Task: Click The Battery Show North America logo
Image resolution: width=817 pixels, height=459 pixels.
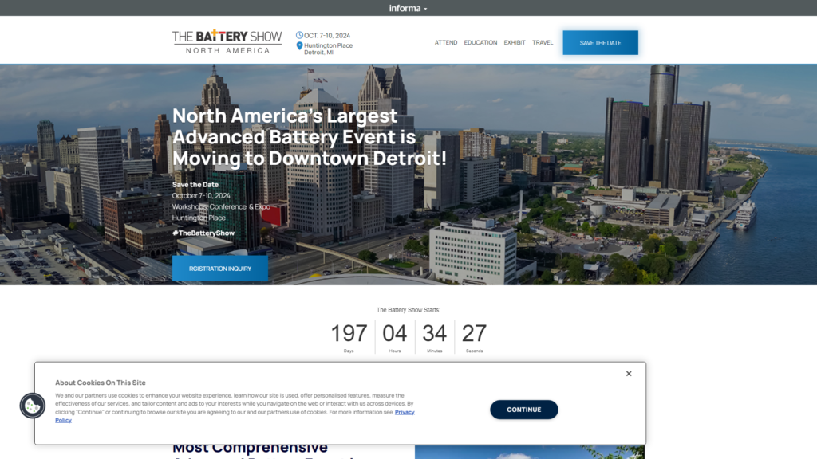Action: (x=227, y=42)
